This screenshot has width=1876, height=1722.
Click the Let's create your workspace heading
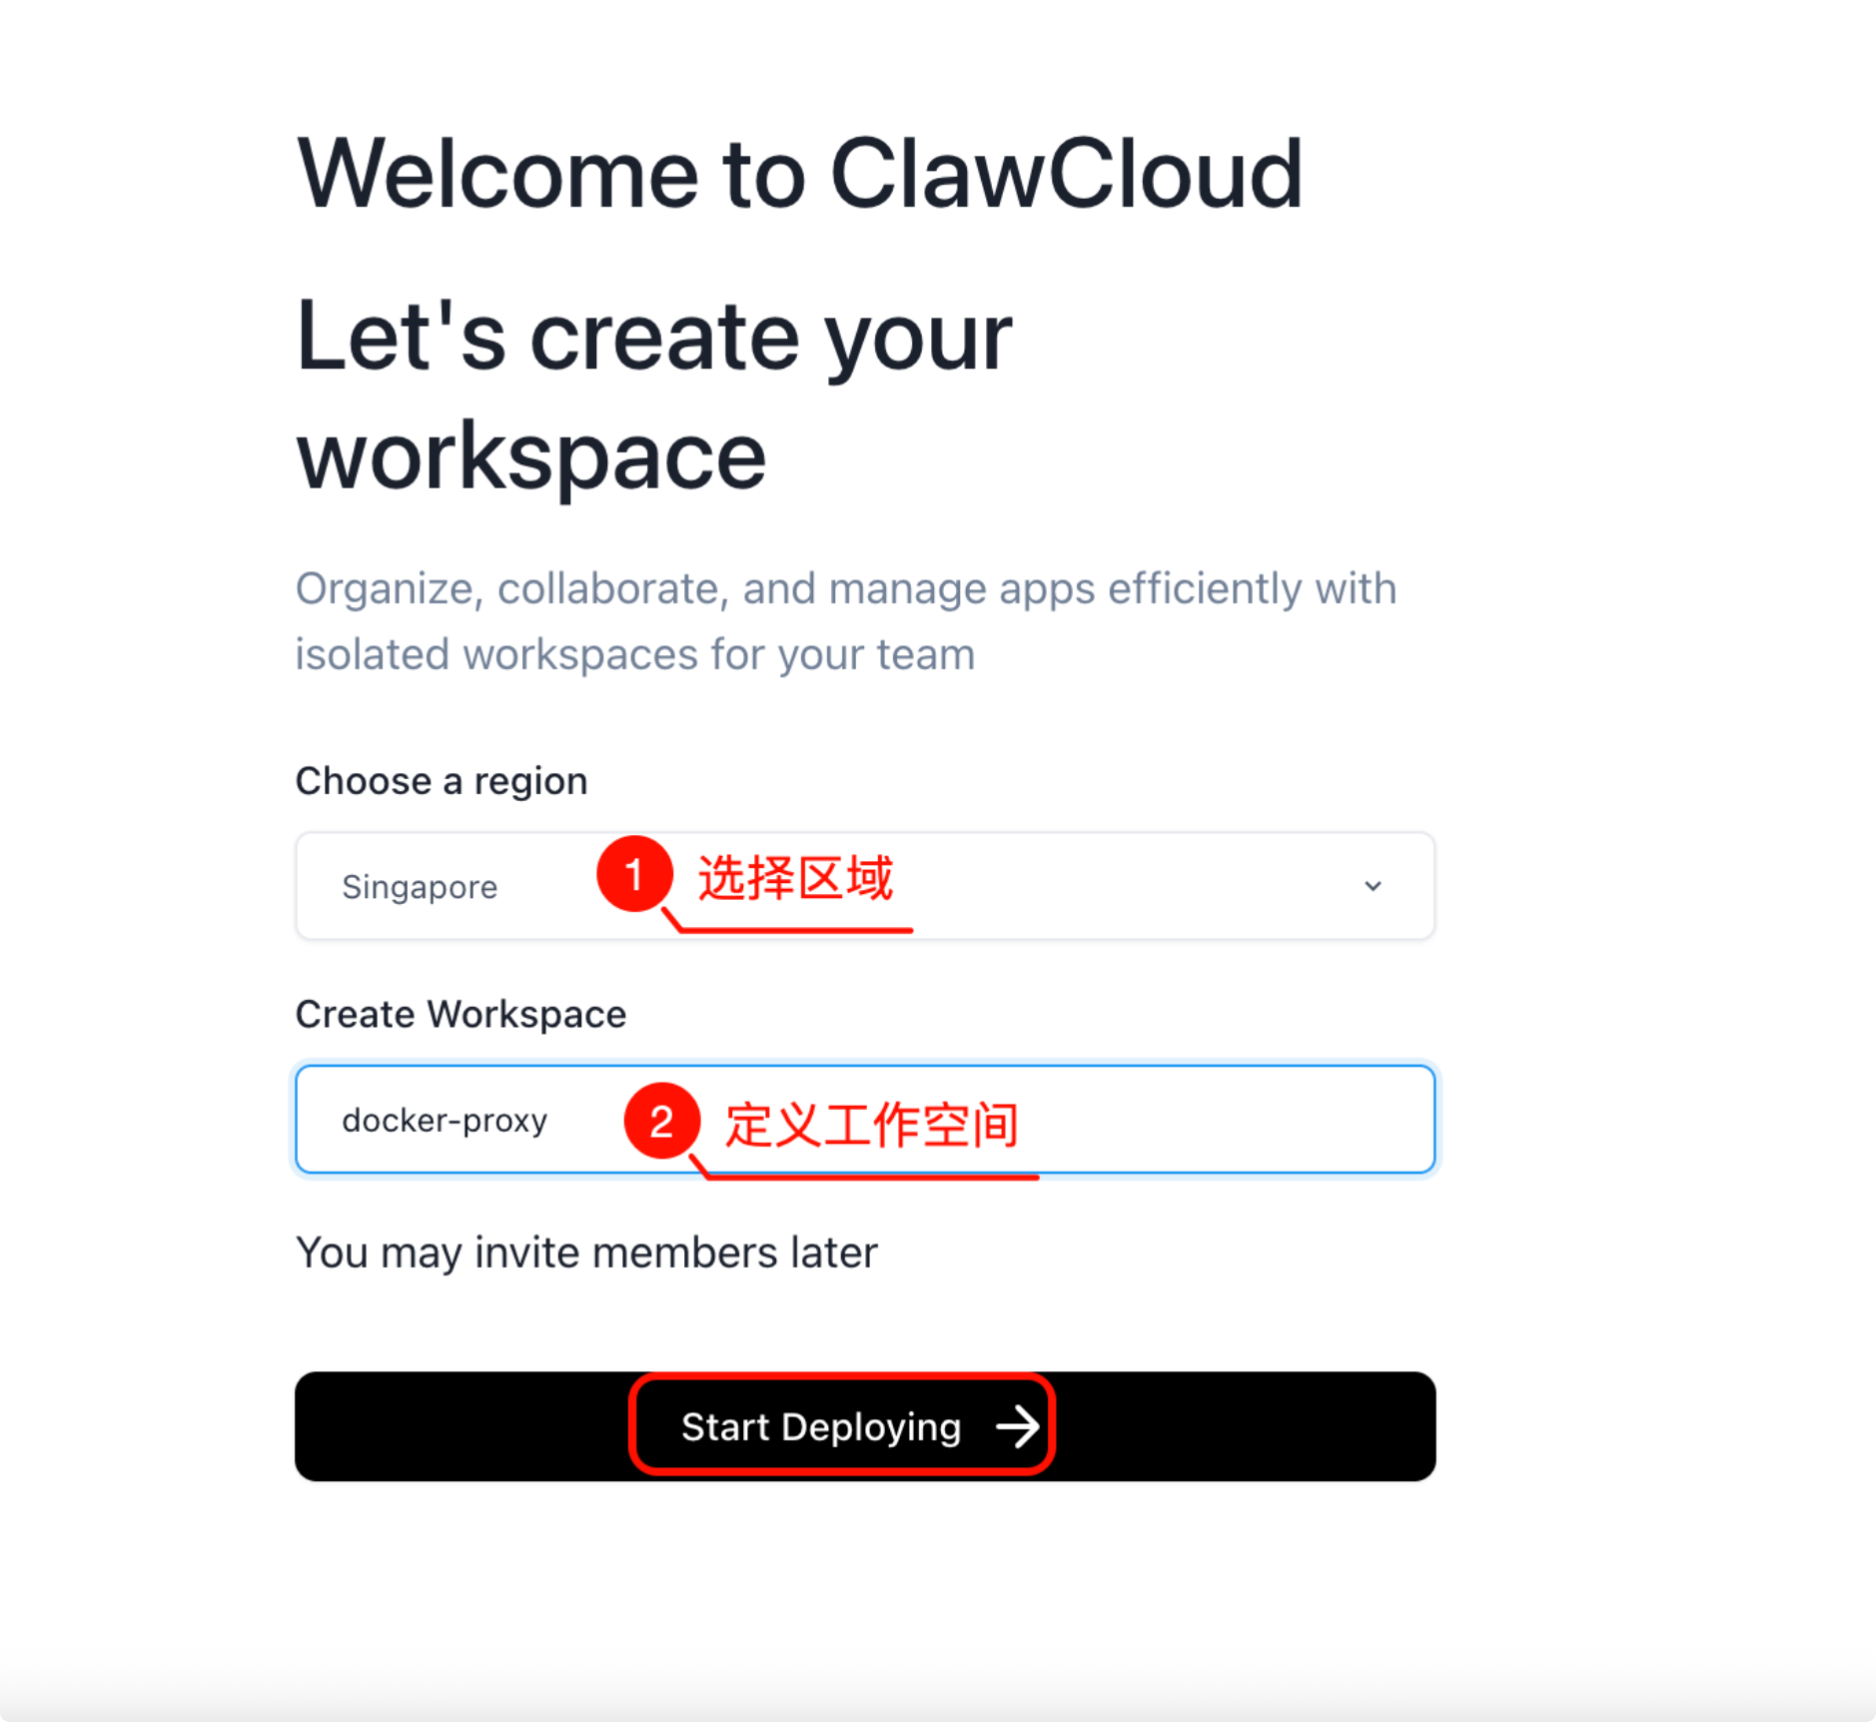pyautogui.click(x=654, y=396)
